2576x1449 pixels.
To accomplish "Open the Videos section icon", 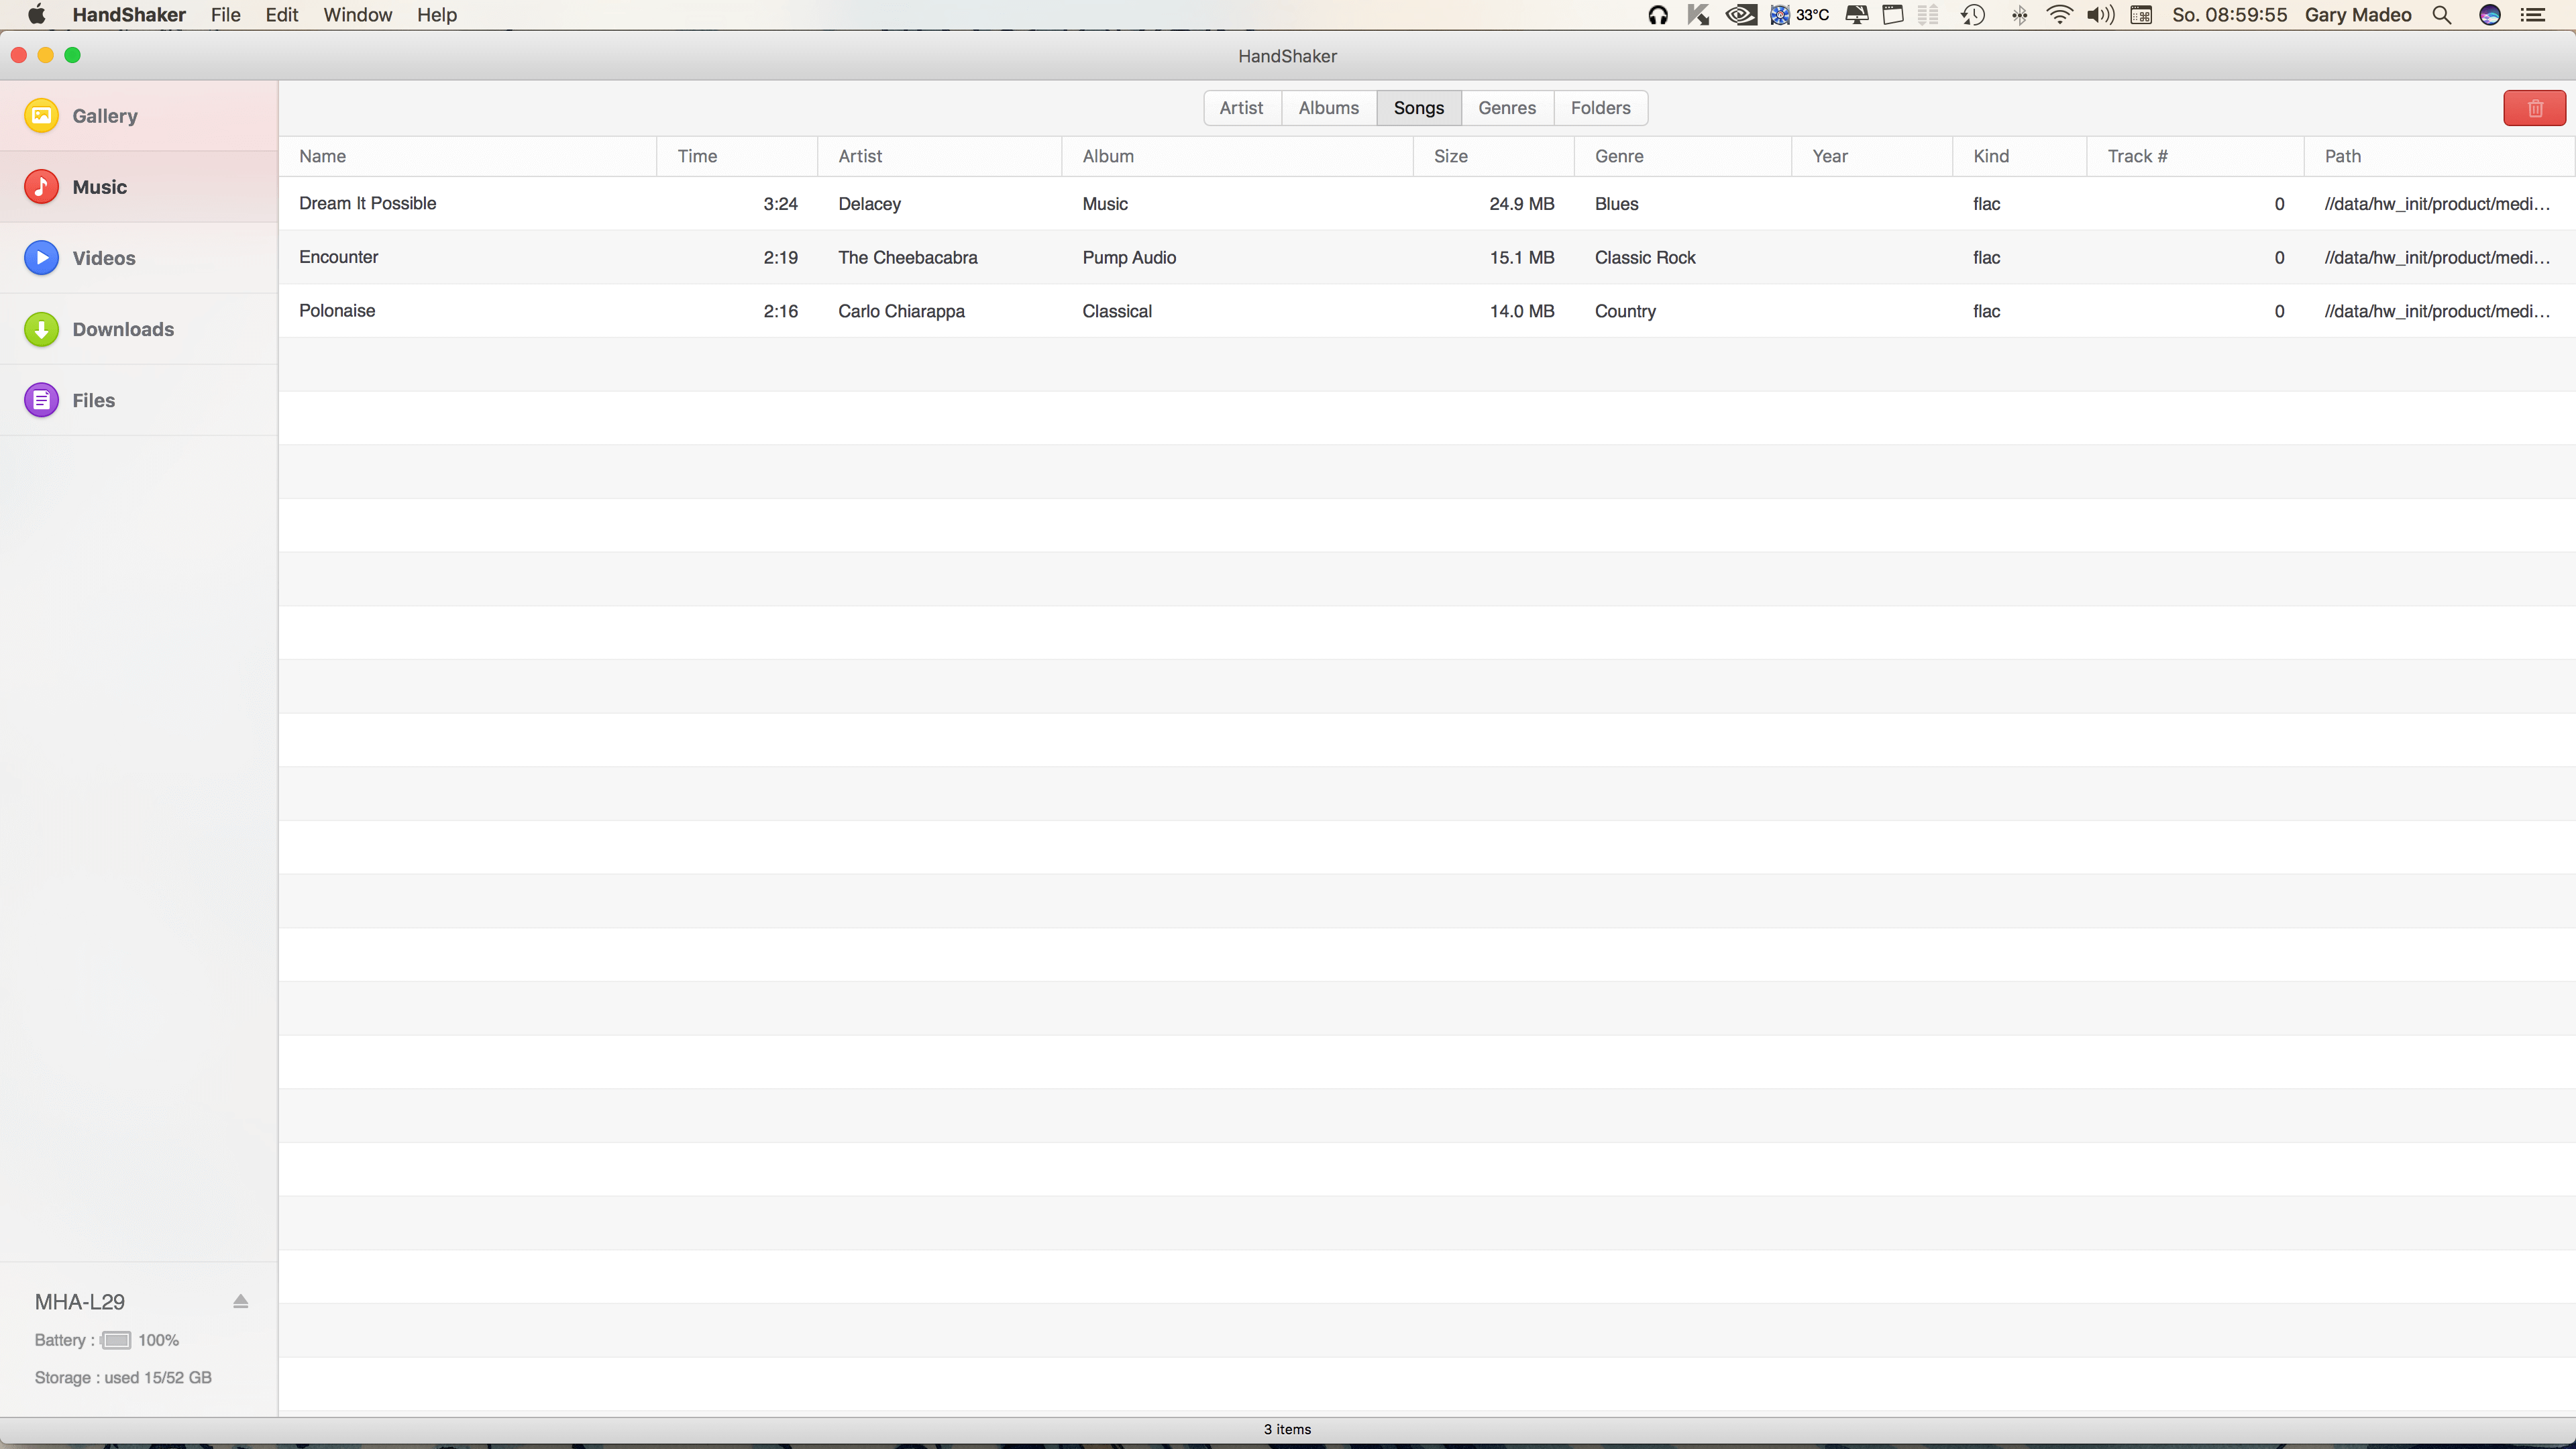I will (41, 257).
